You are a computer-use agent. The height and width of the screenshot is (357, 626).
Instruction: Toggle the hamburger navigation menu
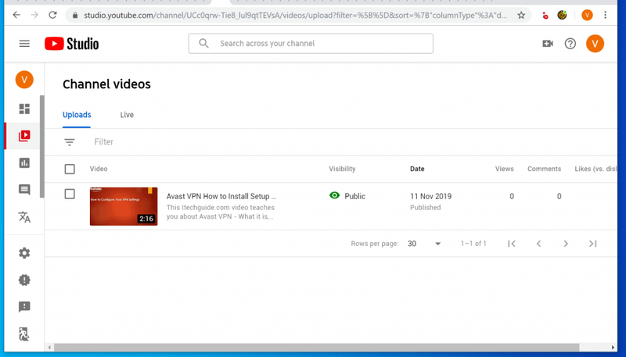(24, 44)
